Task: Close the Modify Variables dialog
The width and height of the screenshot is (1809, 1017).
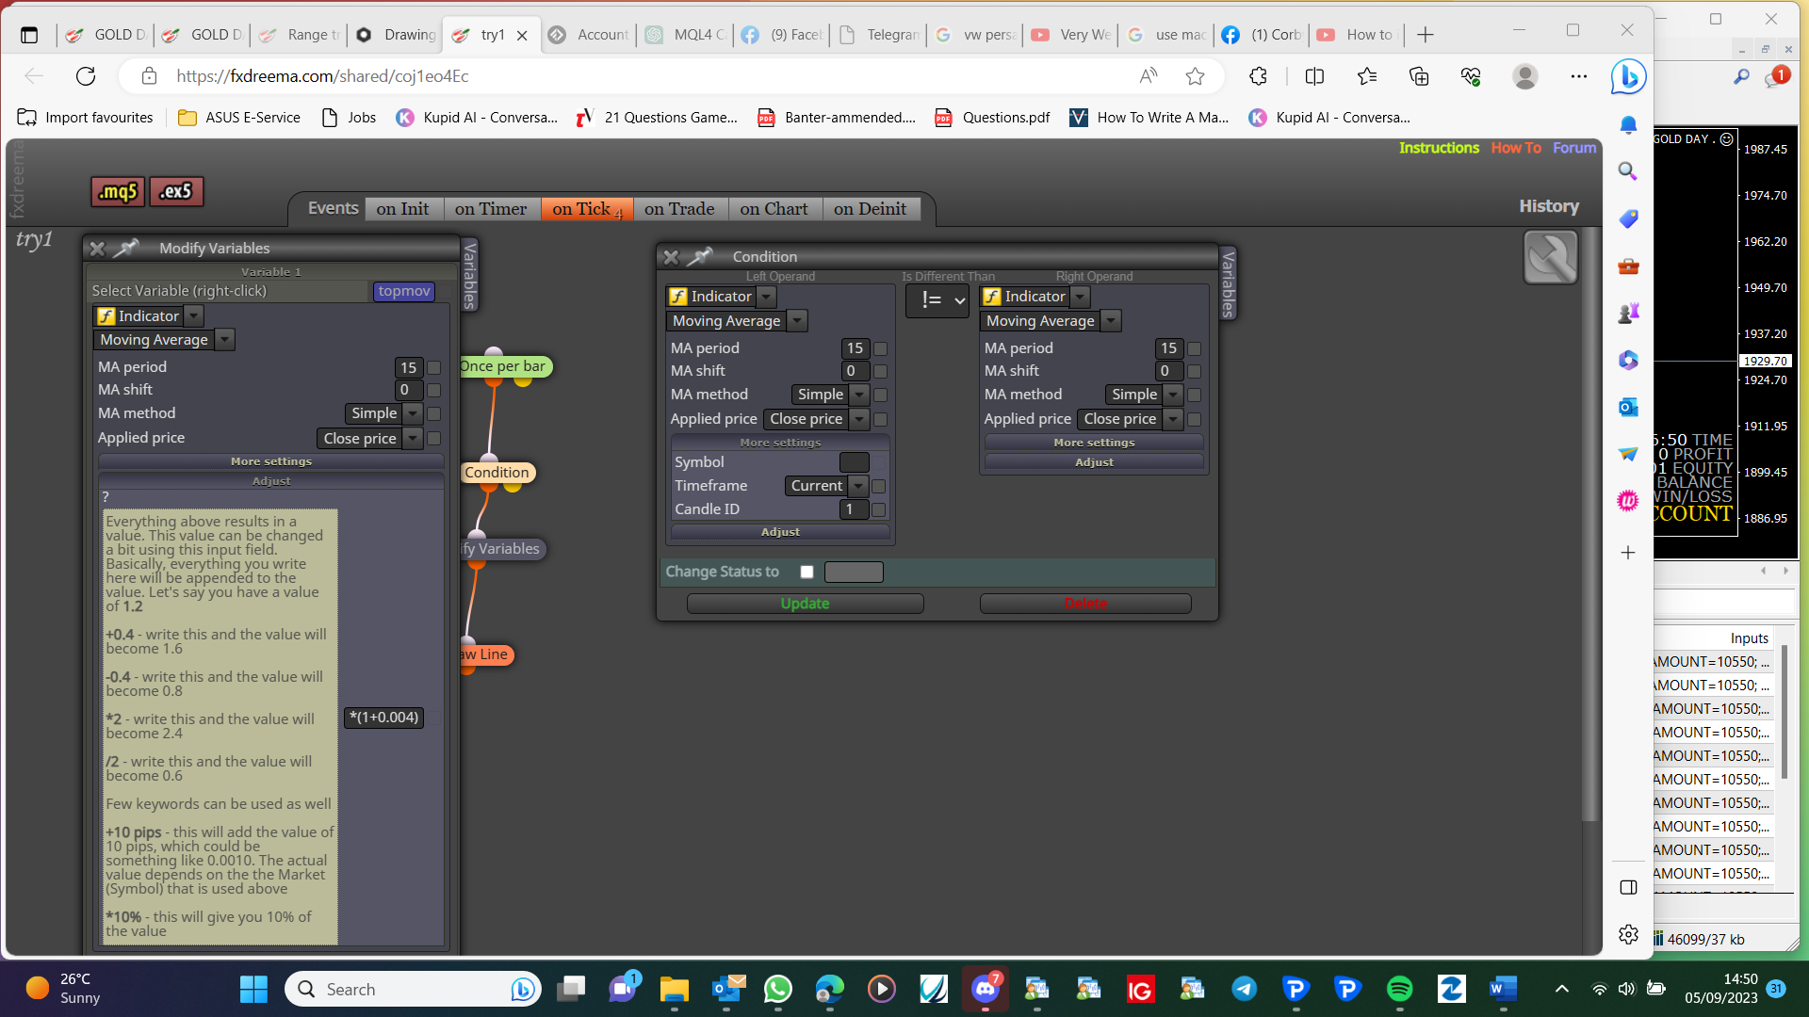Action: [x=96, y=249]
